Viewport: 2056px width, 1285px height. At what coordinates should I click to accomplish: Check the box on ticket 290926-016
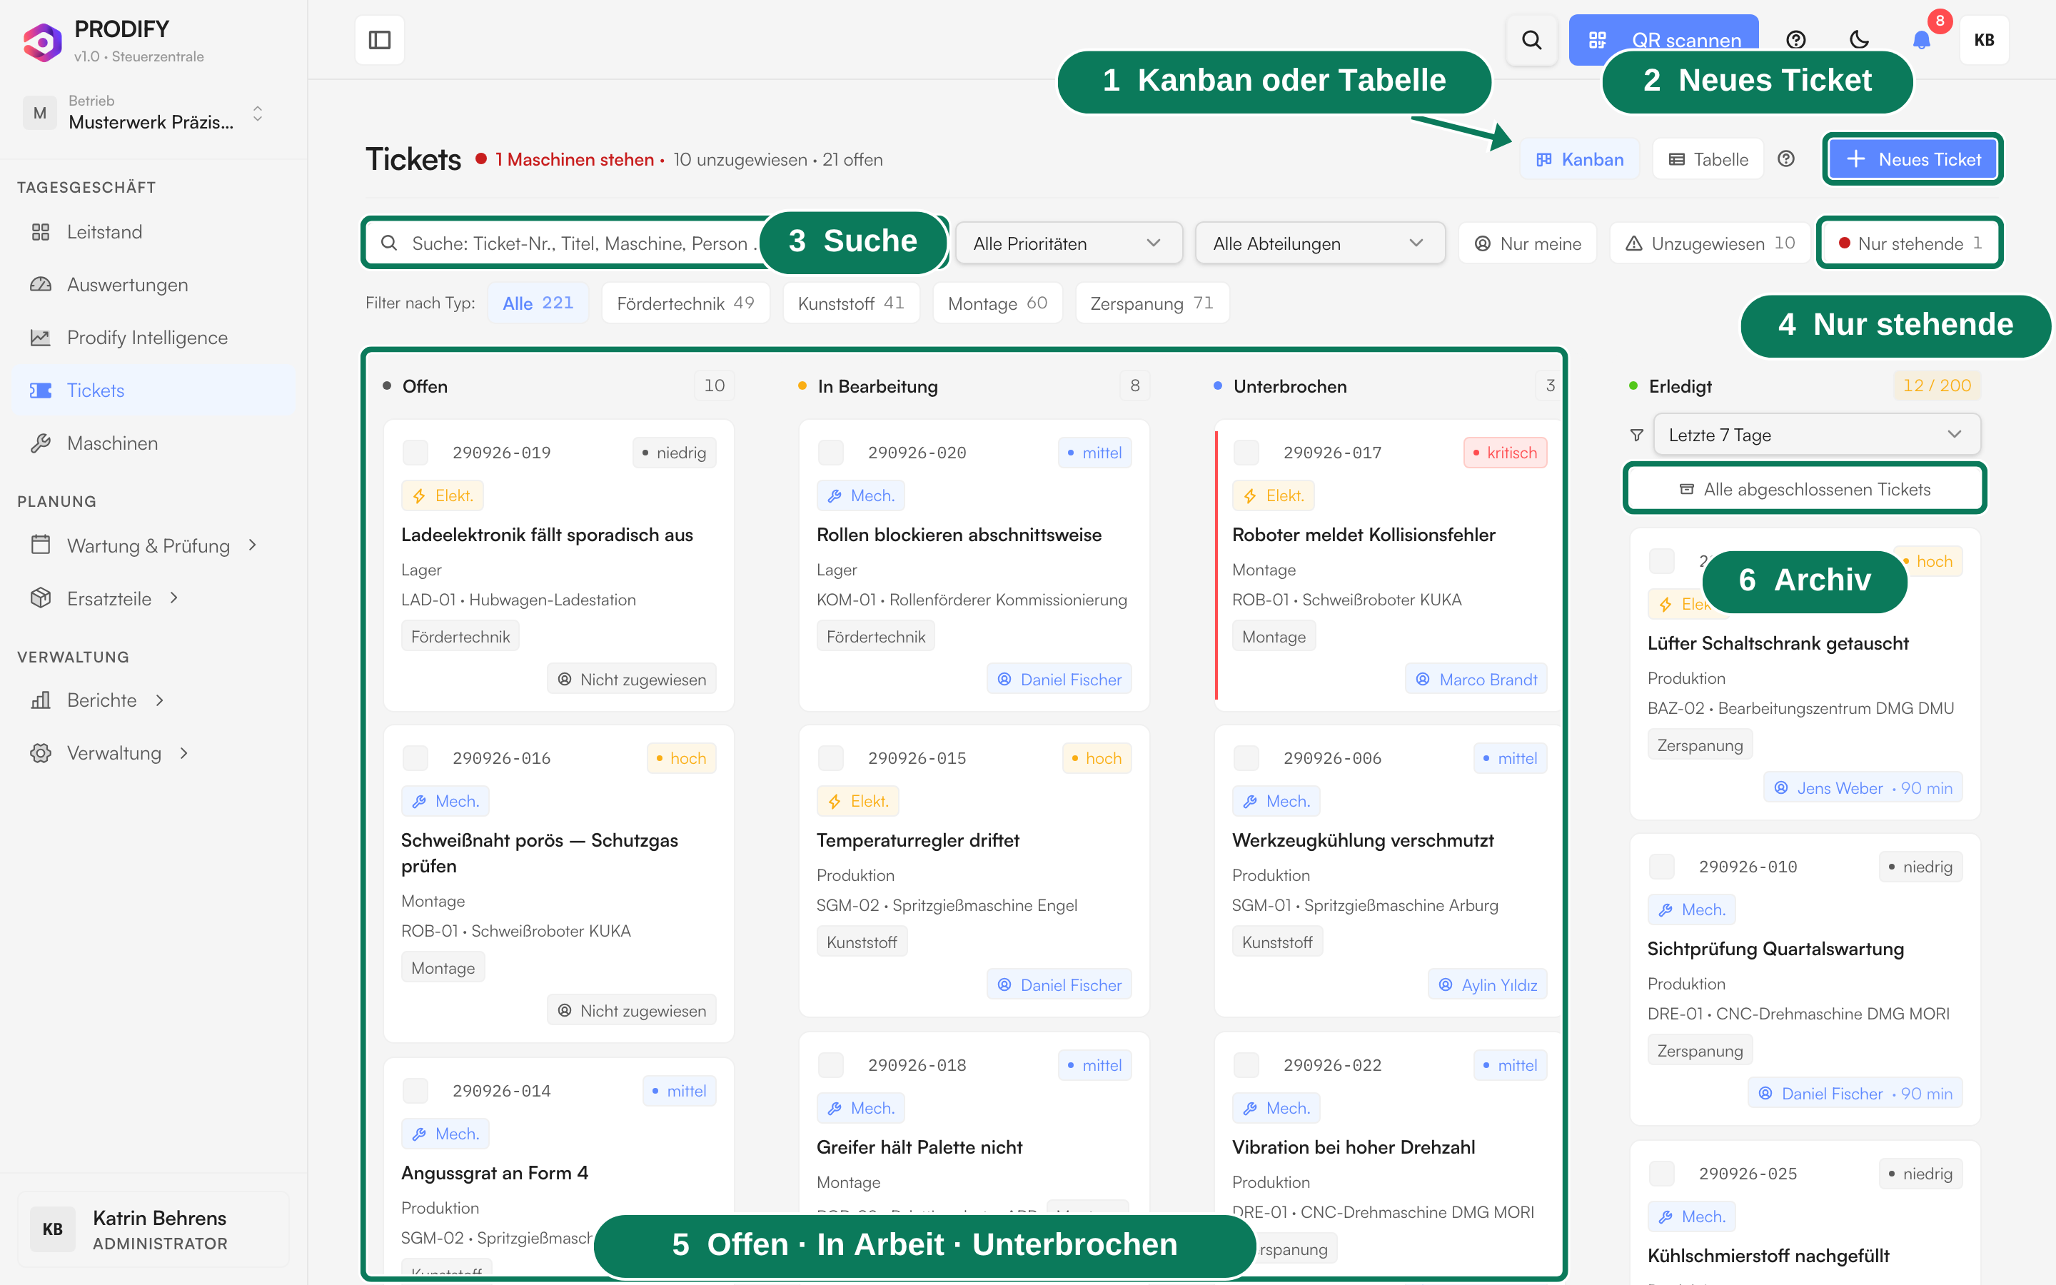pyautogui.click(x=415, y=757)
